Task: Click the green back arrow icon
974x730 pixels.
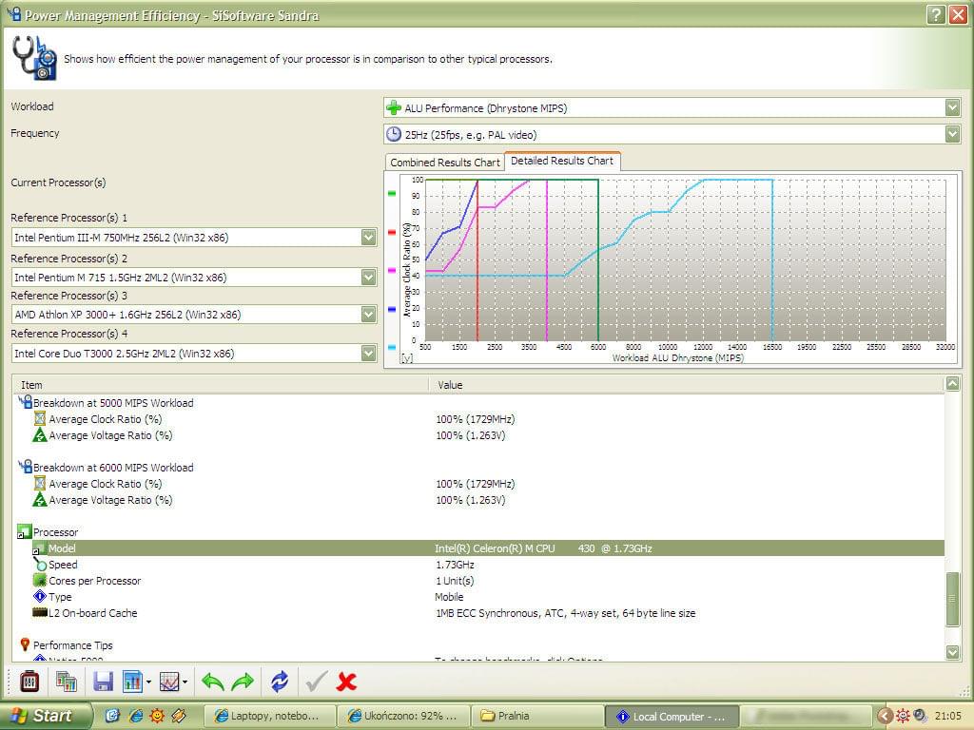Action: [x=213, y=681]
